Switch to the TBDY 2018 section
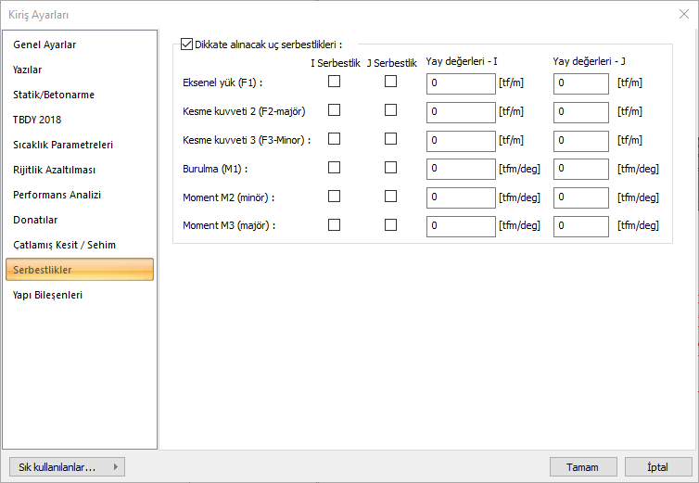 click(37, 120)
